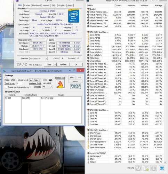This screenshot has height=174, width=168.
Task: Click the blue X close icon in HWiNFO
Action: pos(162,168)
